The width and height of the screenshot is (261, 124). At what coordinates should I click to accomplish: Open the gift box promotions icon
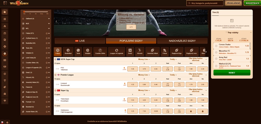[x=5, y=19]
